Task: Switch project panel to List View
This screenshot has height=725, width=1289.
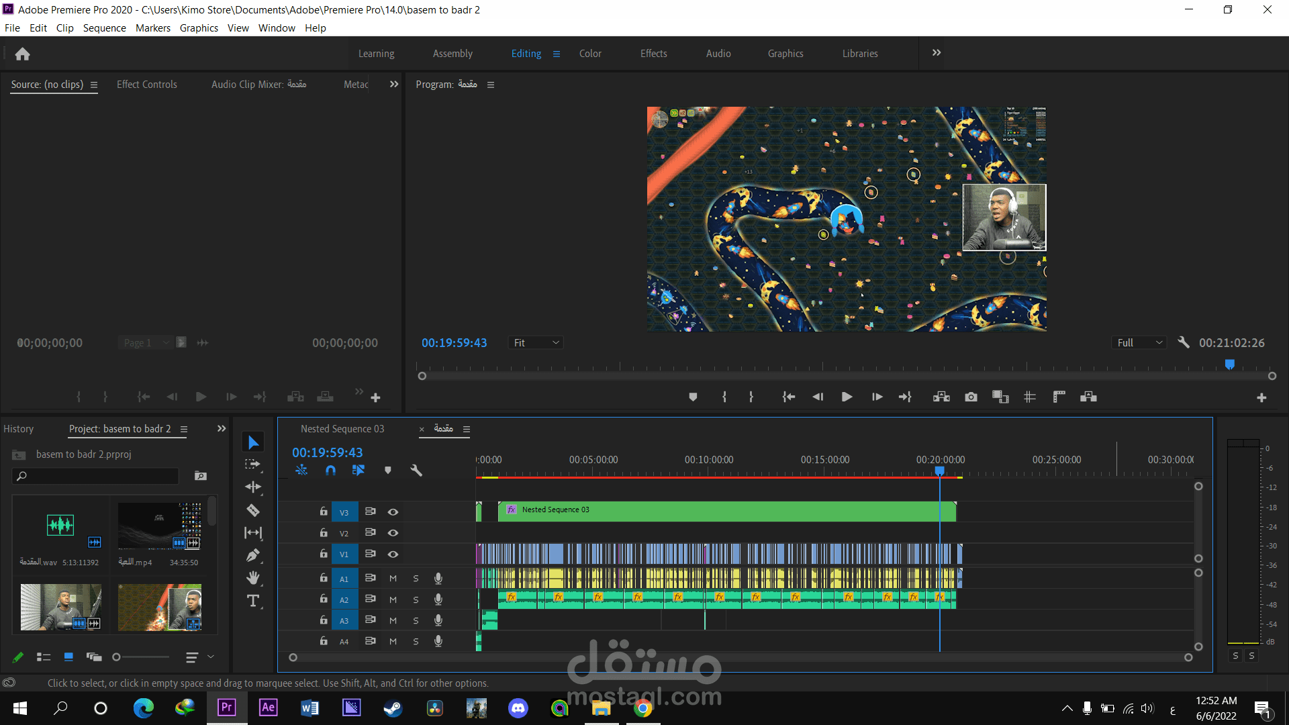Action: tap(44, 657)
